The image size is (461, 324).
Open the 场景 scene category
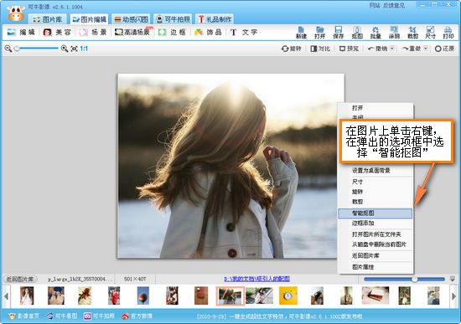point(93,32)
